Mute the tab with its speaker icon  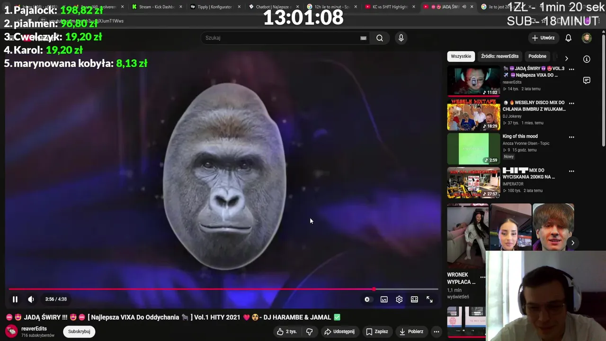tap(464, 7)
